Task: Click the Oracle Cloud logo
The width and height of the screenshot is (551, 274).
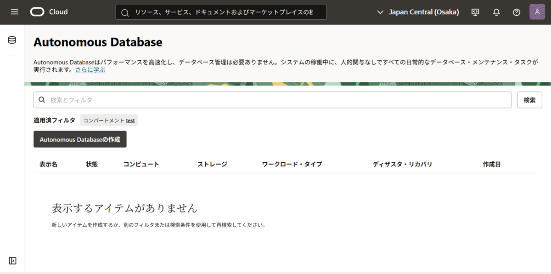Action: (49, 12)
